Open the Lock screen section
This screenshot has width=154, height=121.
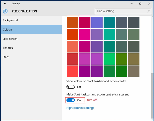(31, 39)
